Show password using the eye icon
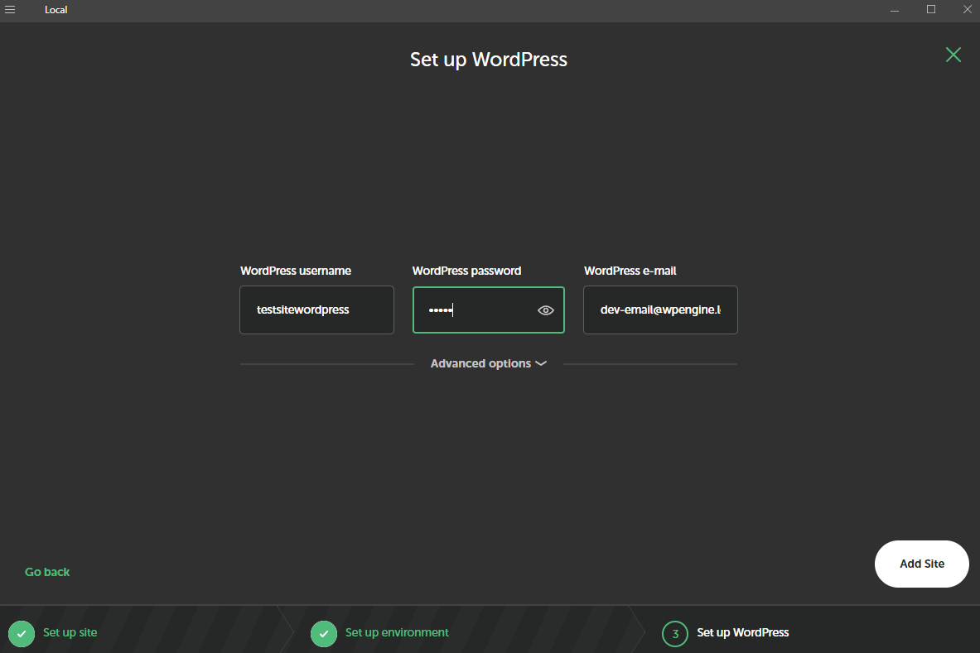The height and width of the screenshot is (653, 980). pyautogui.click(x=545, y=310)
